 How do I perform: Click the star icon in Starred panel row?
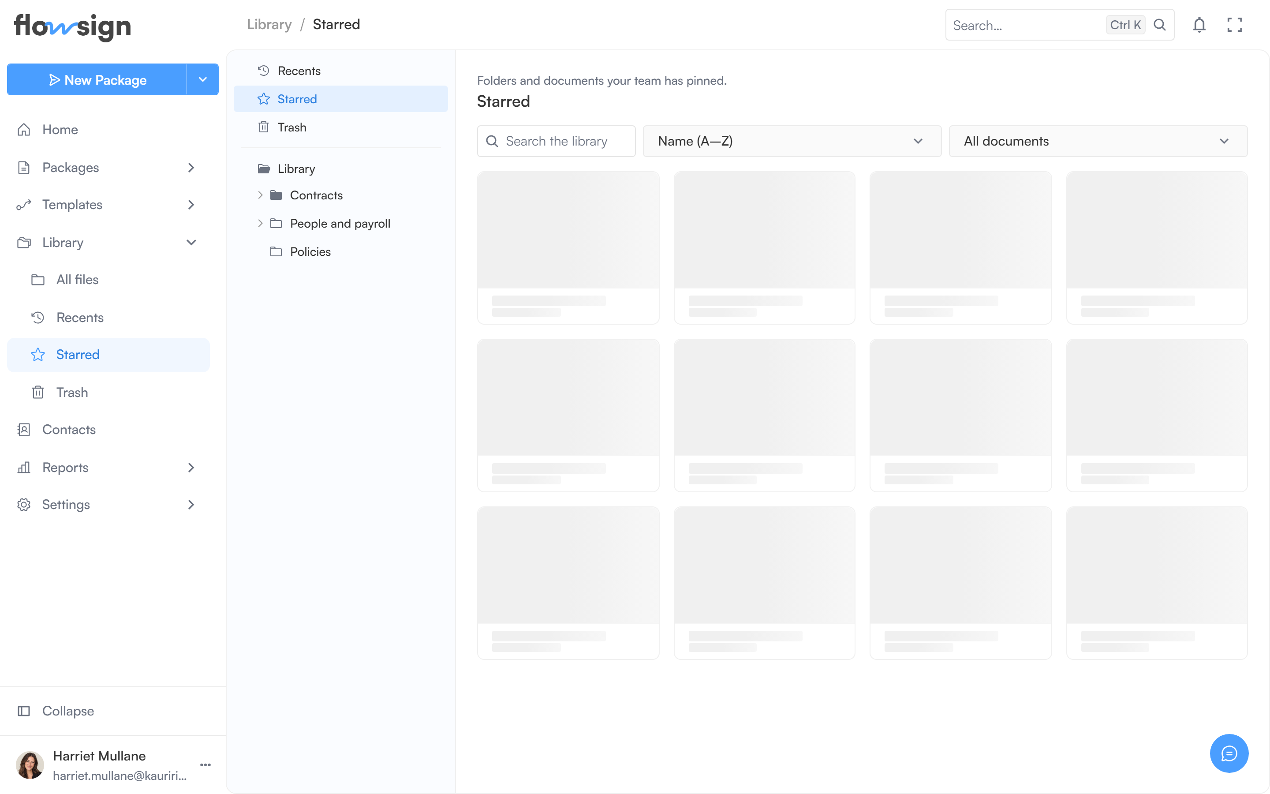(x=263, y=99)
